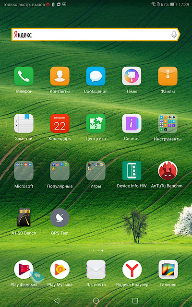Viewport: 192px width, 307px height.
Task: Launch AnTuTu Benchmark app
Action: [x=168, y=171]
